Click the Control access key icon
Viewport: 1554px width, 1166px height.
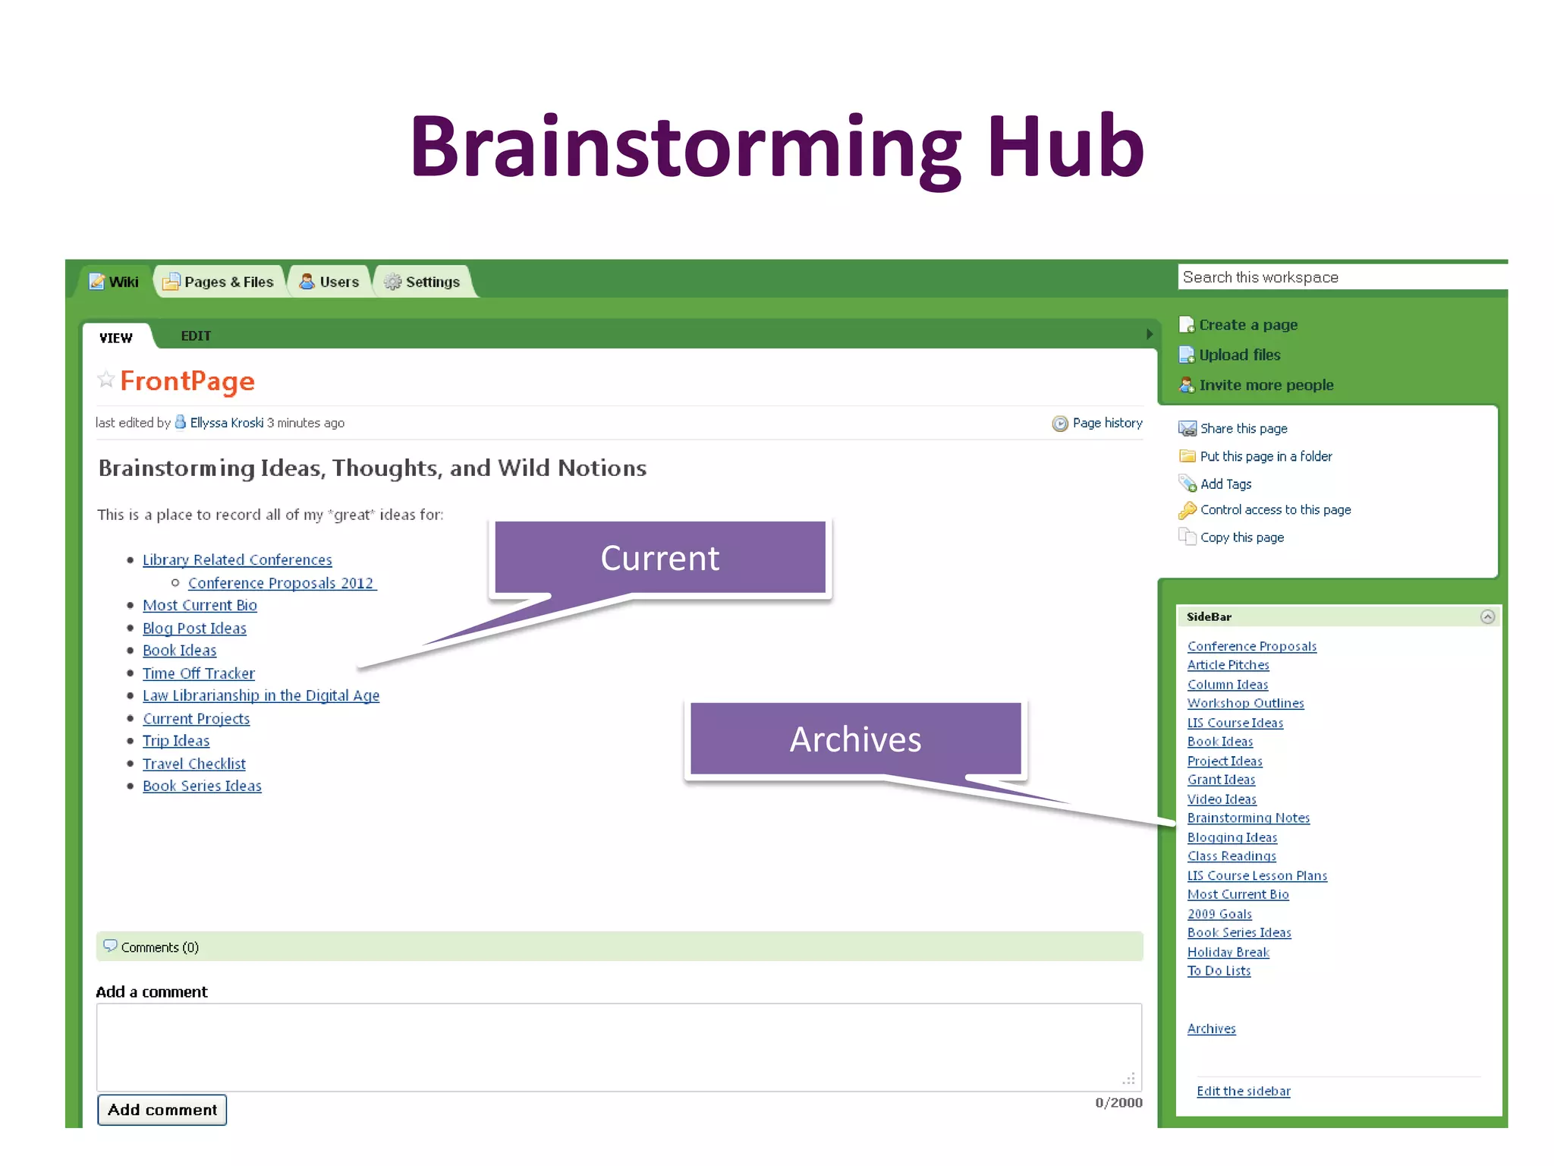[x=1187, y=510]
